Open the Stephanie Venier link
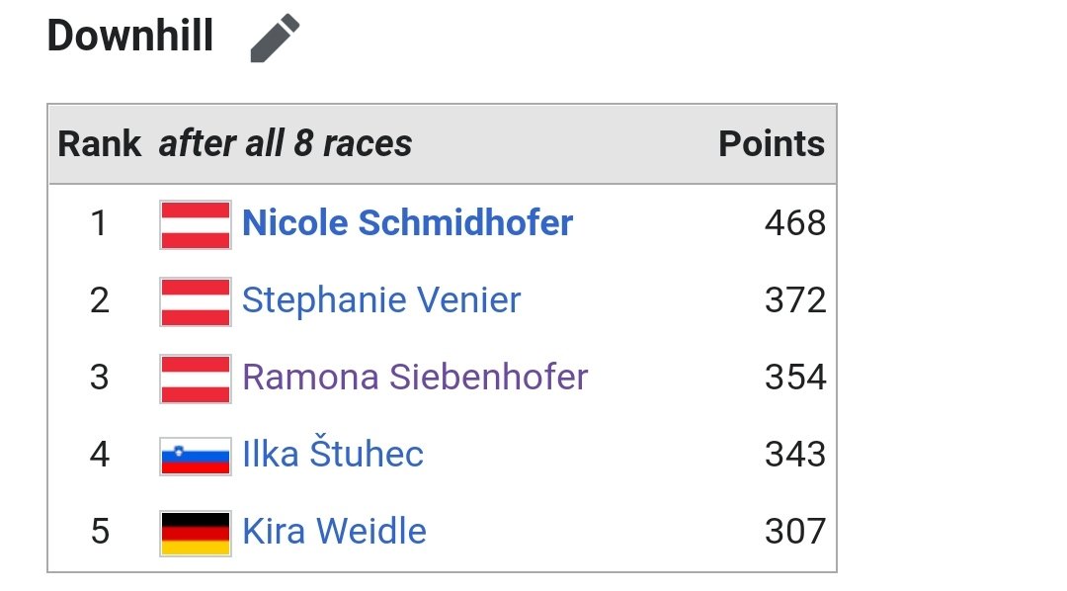Image resolution: width=1067 pixels, height=591 pixels. tap(381, 299)
